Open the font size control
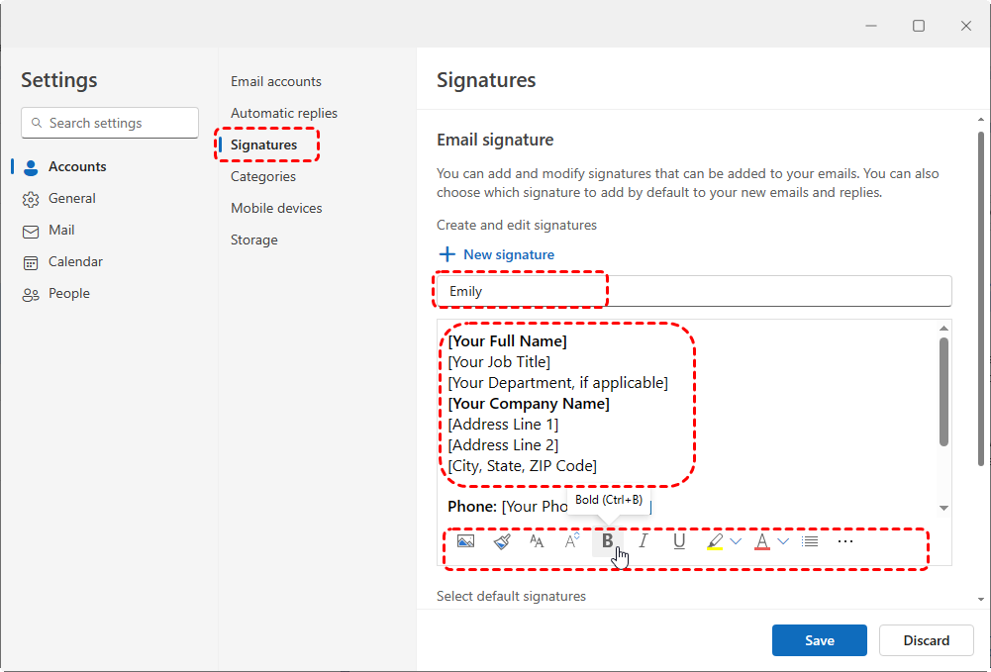991x672 pixels. click(572, 541)
